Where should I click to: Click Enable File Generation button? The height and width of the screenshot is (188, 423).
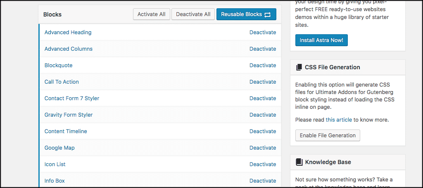[328, 135]
